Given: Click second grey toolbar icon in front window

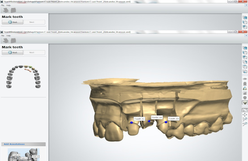Looking at the screenshot, I should point(13,41).
